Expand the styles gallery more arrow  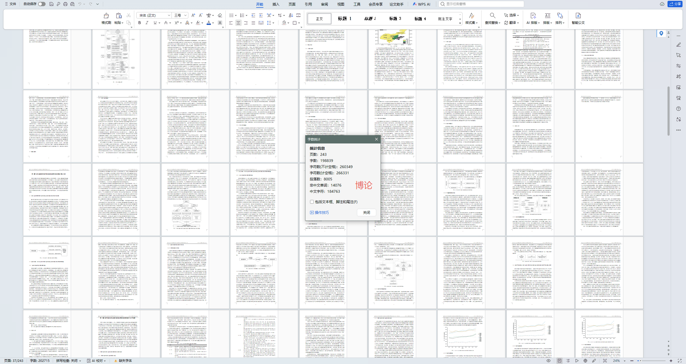tap(460, 23)
